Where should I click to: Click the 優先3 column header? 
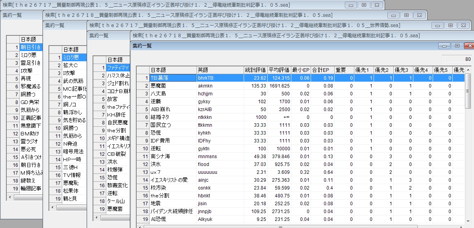403,70
